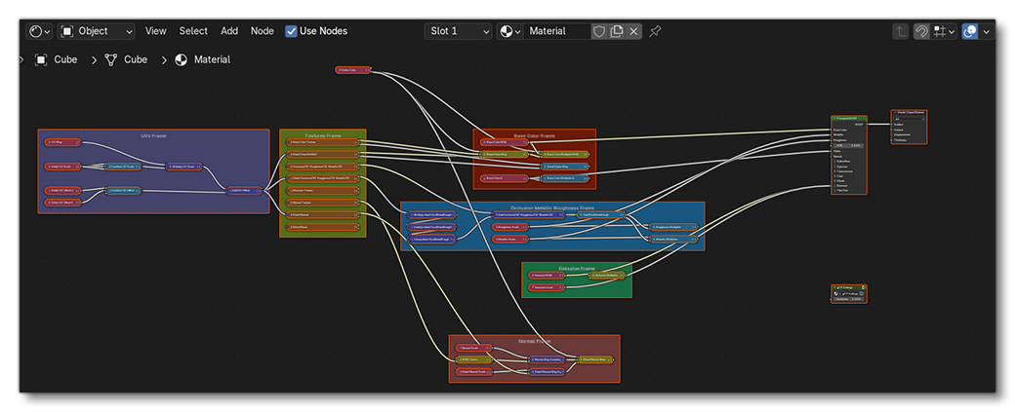Click the parent node tree arrow icon

(x=900, y=31)
